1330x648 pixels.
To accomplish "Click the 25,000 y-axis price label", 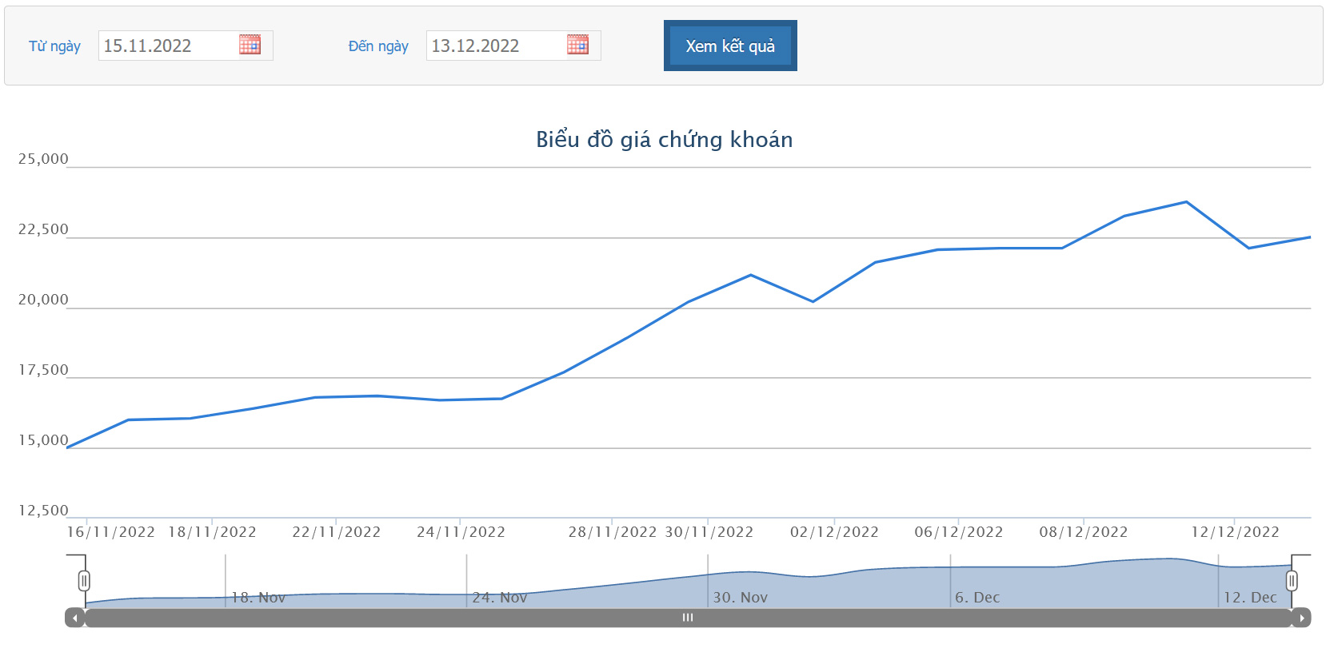I will point(43,159).
